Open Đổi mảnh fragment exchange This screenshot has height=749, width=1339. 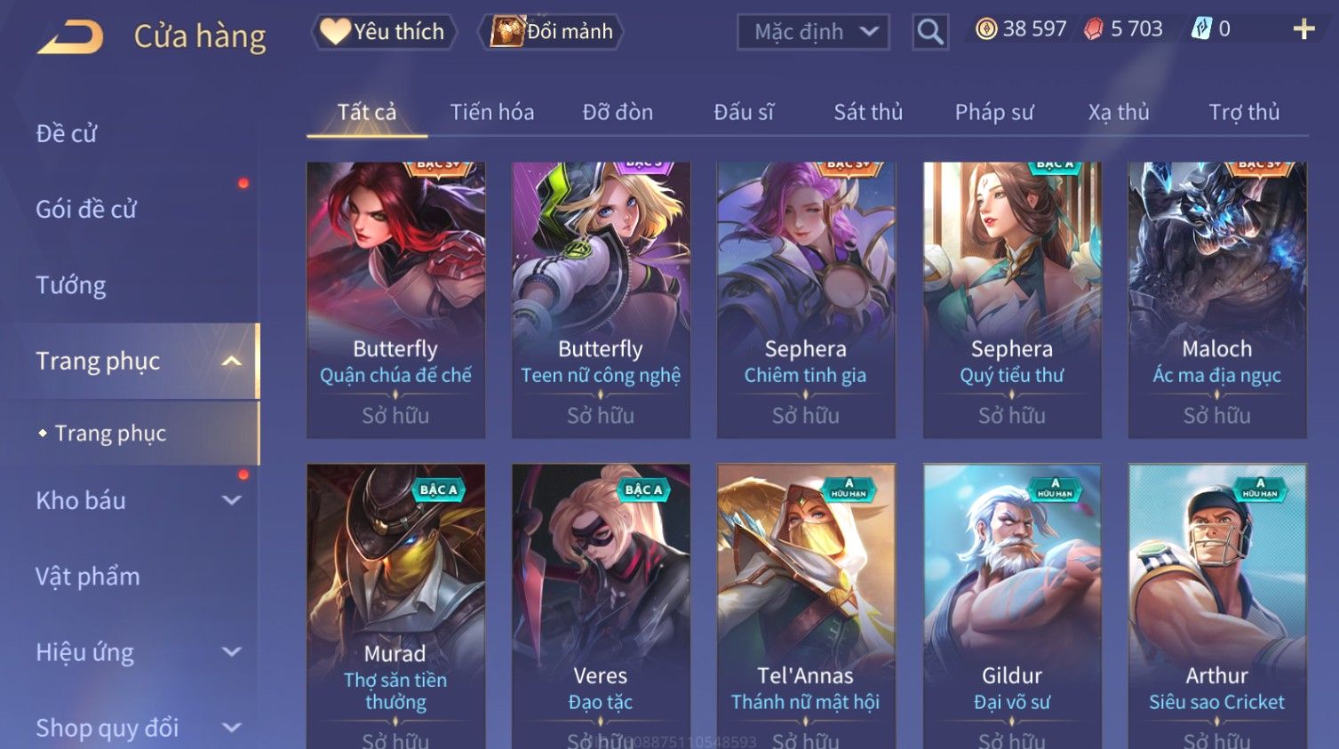552,32
